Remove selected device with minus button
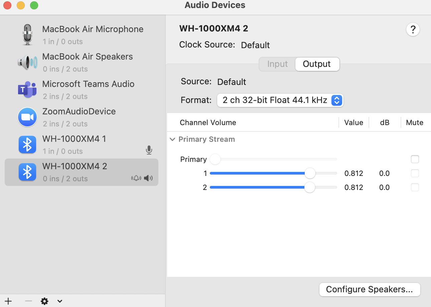Screen dimensions: 431x307 (28, 301)
